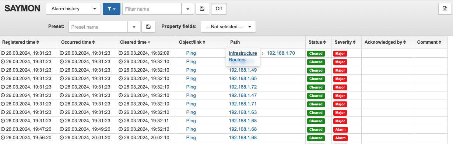This screenshot has width=453, height=144.
Task: Sort by Object/link column header
Action: [x=192, y=42]
